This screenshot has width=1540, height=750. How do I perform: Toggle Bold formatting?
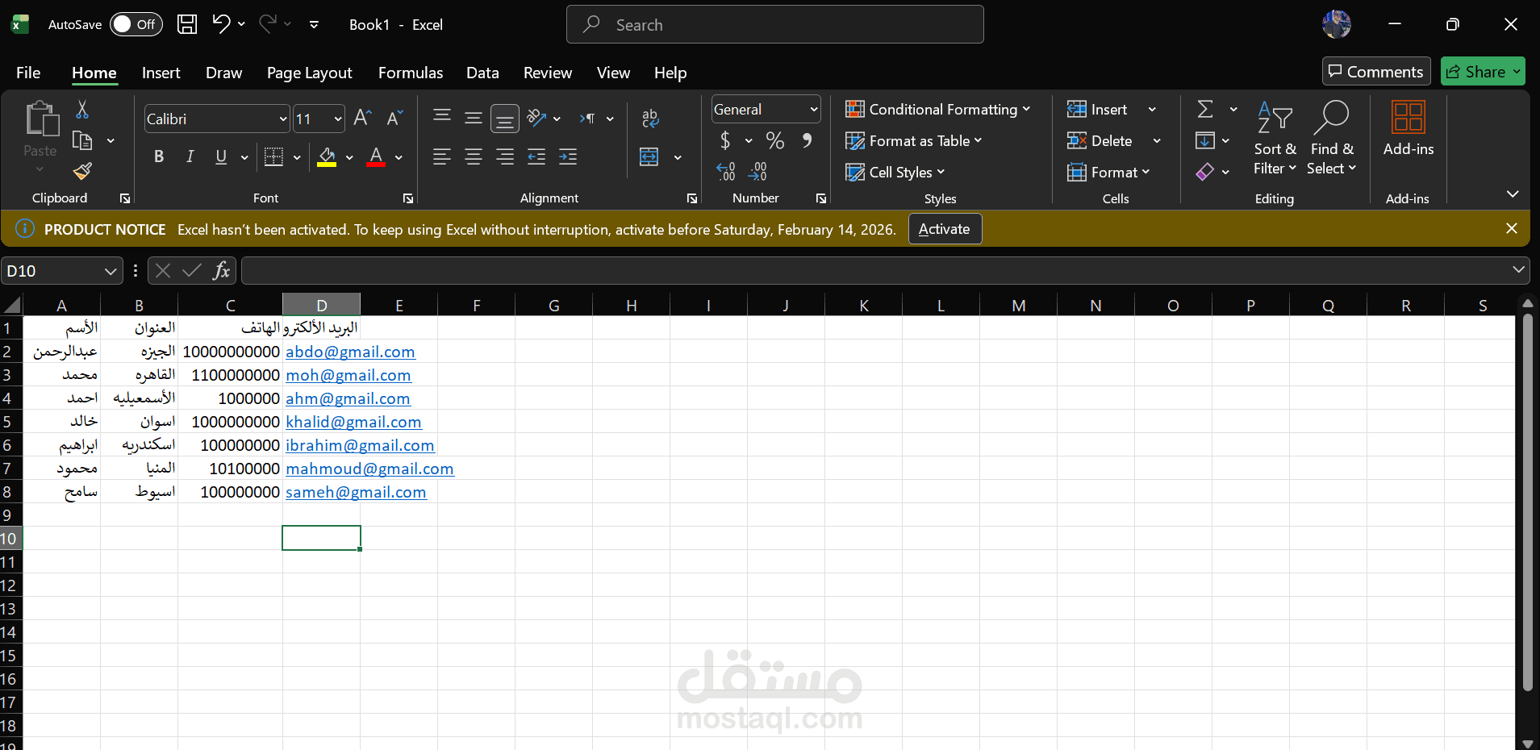click(x=159, y=156)
